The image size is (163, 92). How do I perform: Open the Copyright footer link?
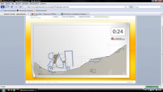(x=48, y=82)
